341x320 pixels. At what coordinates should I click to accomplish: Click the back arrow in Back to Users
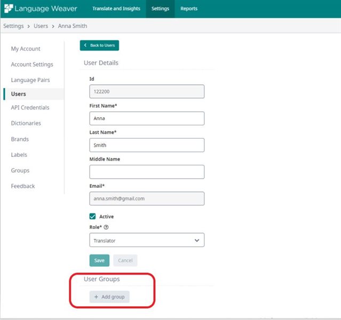pos(85,45)
